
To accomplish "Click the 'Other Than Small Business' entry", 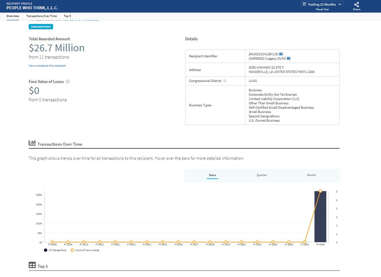I will (x=269, y=103).
